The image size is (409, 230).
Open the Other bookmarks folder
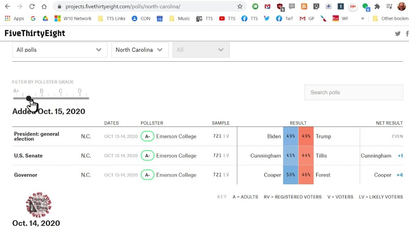(x=391, y=18)
